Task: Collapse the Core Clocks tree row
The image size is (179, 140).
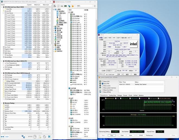Action: pyautogui.click(x=3, y=13)
